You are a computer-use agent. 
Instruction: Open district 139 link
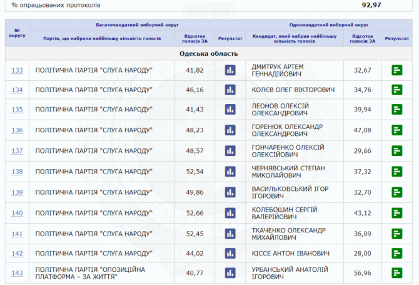coord(17,192)
